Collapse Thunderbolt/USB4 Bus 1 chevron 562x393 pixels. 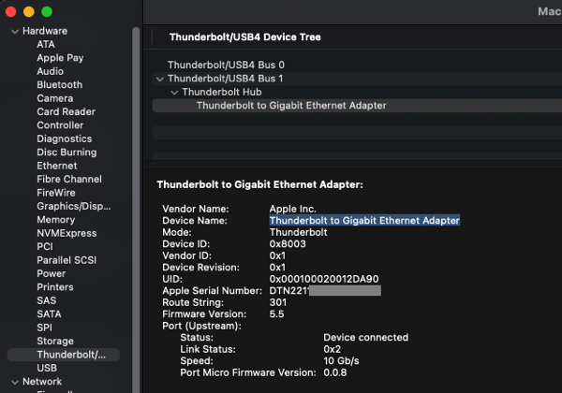coord(160,79)
